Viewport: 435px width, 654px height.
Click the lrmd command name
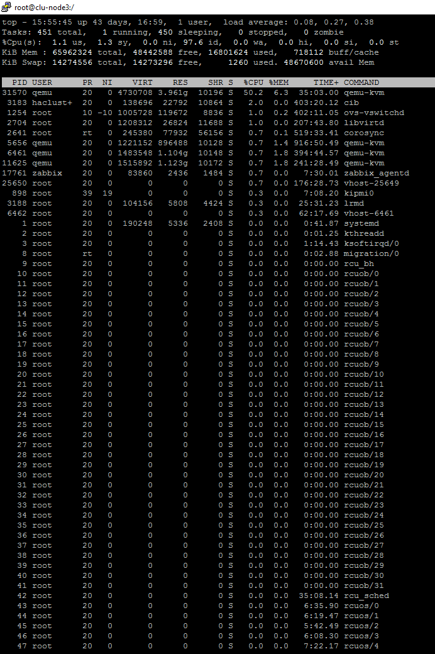pyautogui.click(x=354, y=203)
